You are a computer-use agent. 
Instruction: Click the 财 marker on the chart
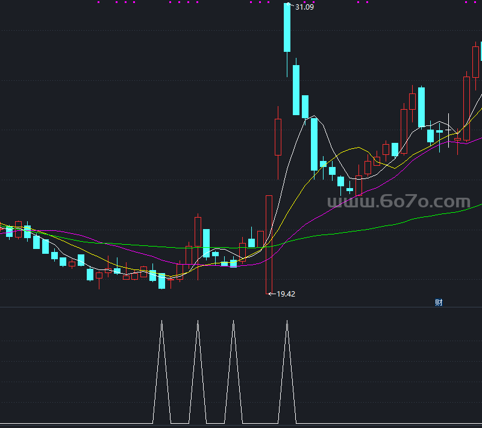pyautogui.click(x=439, y=303)
